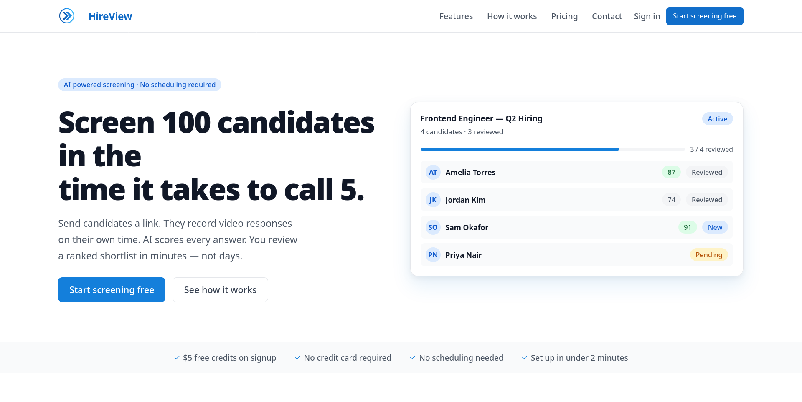Open the Features menu item

coord(456,16)
